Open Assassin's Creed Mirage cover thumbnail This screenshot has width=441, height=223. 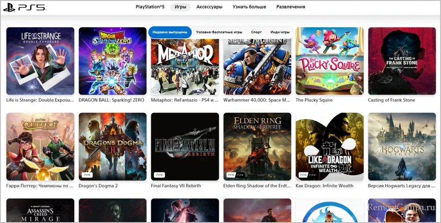click(40, 211)
